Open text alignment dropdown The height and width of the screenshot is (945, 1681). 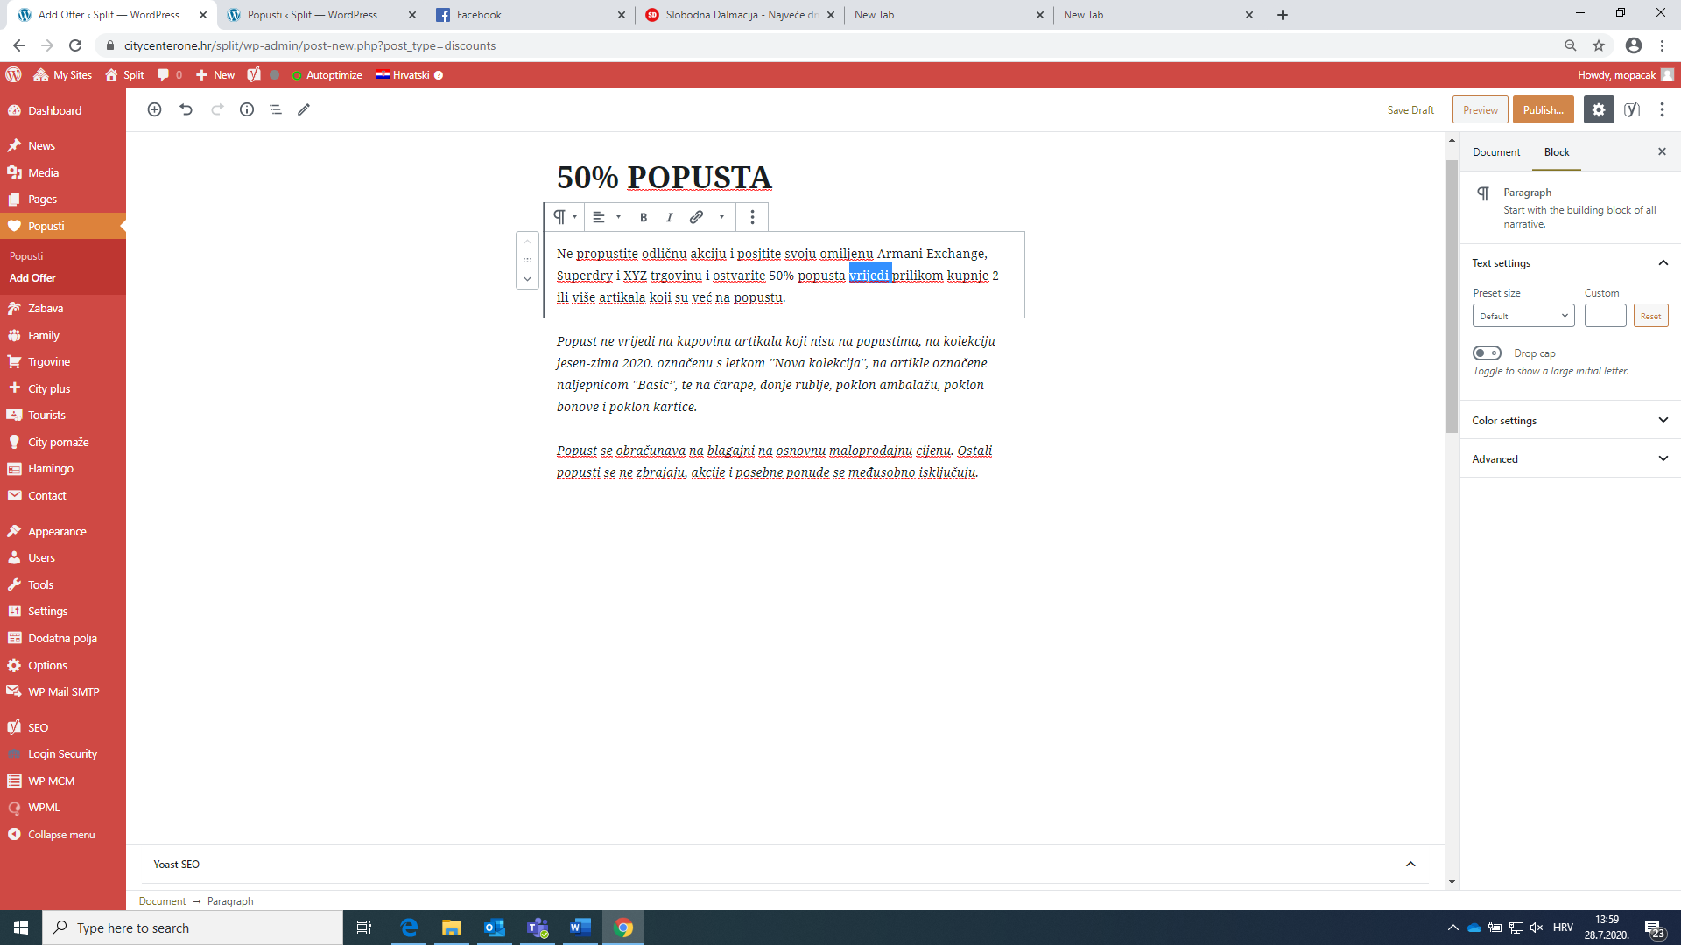606,217
